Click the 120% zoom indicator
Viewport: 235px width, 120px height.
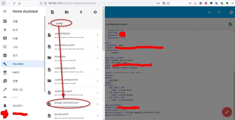click(158, 3)
